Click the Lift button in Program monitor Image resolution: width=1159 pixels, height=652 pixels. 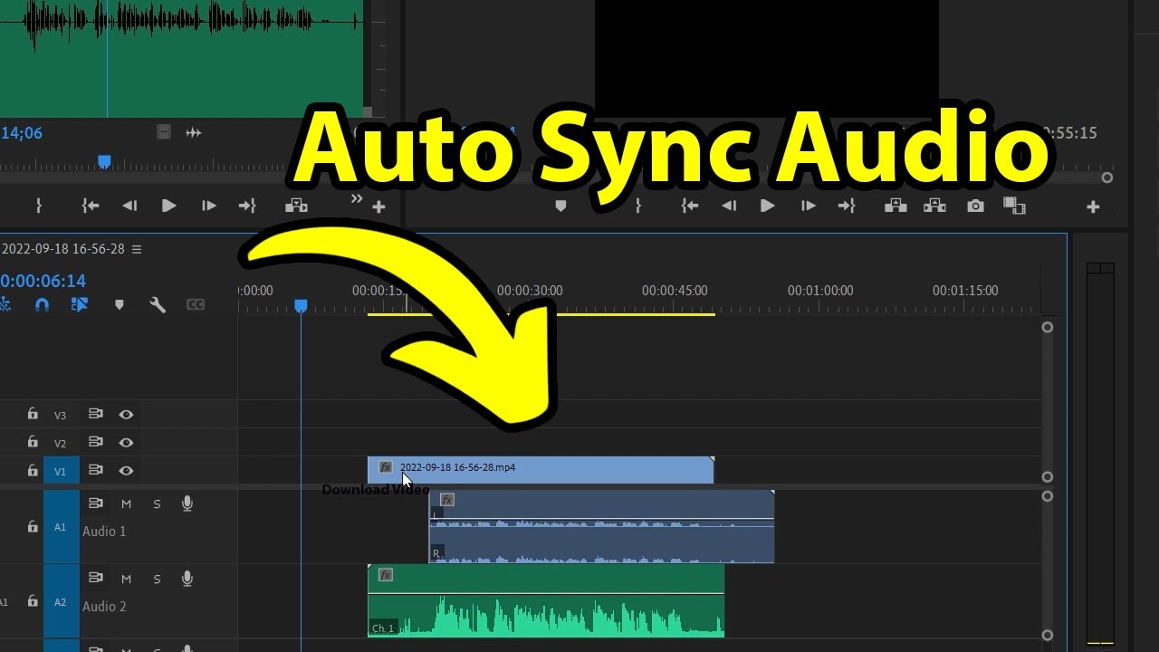[x=896, y=206]
